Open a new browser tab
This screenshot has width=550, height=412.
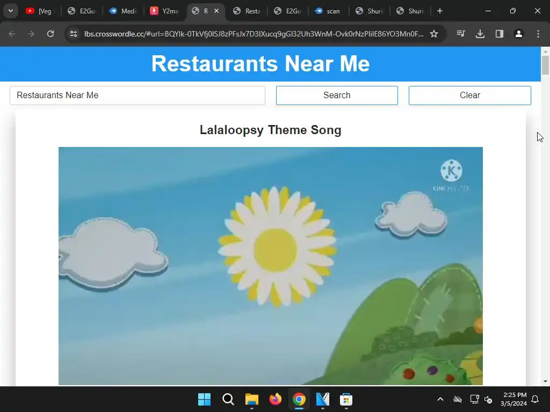click(439, 11)
